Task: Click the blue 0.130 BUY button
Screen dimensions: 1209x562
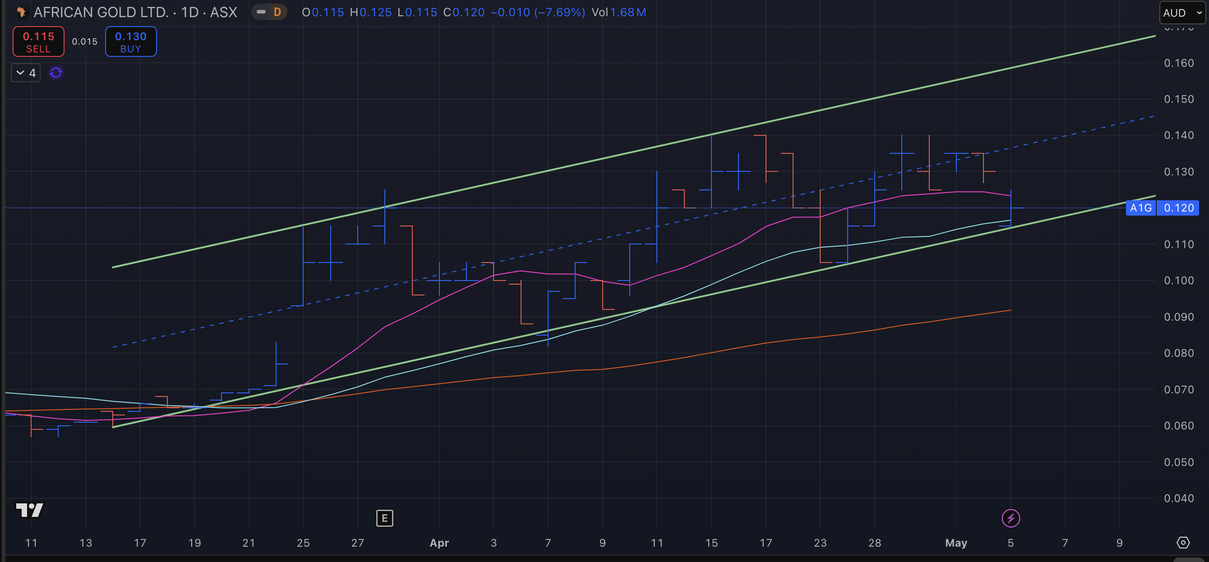Action: click(131, 42)
